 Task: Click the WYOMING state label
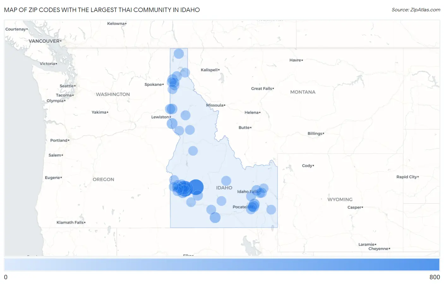coord(340,199)
